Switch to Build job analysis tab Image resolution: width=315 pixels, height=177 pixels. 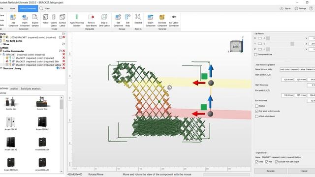click(31, 88)
